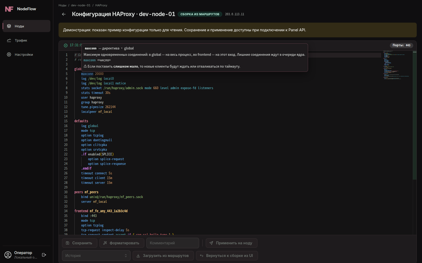The height and width of the screenshot is (263, 422).
Task: Click the 'frontend nf_fe_any_443_1a2b3c4d' line
Action: coord(101,211)
